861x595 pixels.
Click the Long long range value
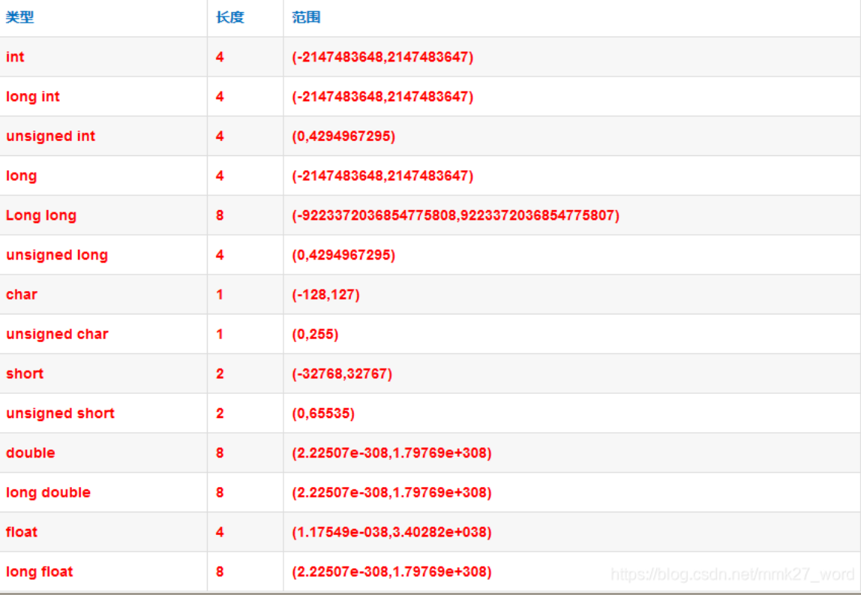click(456, 215)
